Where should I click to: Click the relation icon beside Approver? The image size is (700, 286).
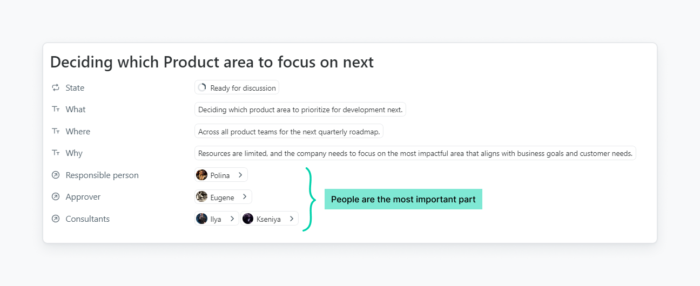(x=55, y=197)
